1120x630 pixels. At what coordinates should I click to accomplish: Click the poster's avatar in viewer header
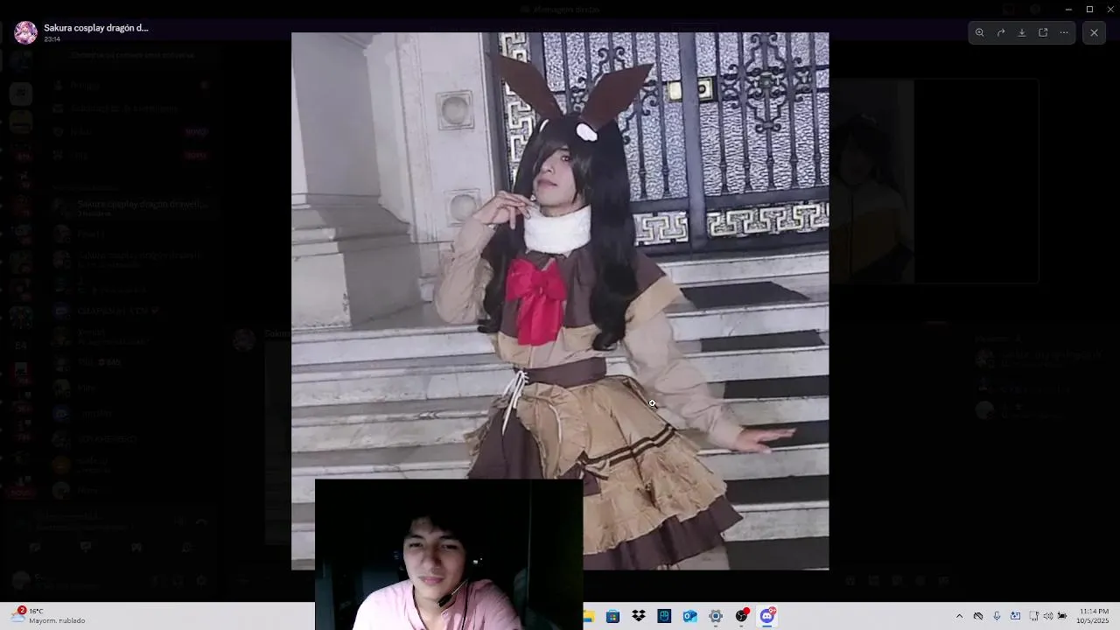25,32
